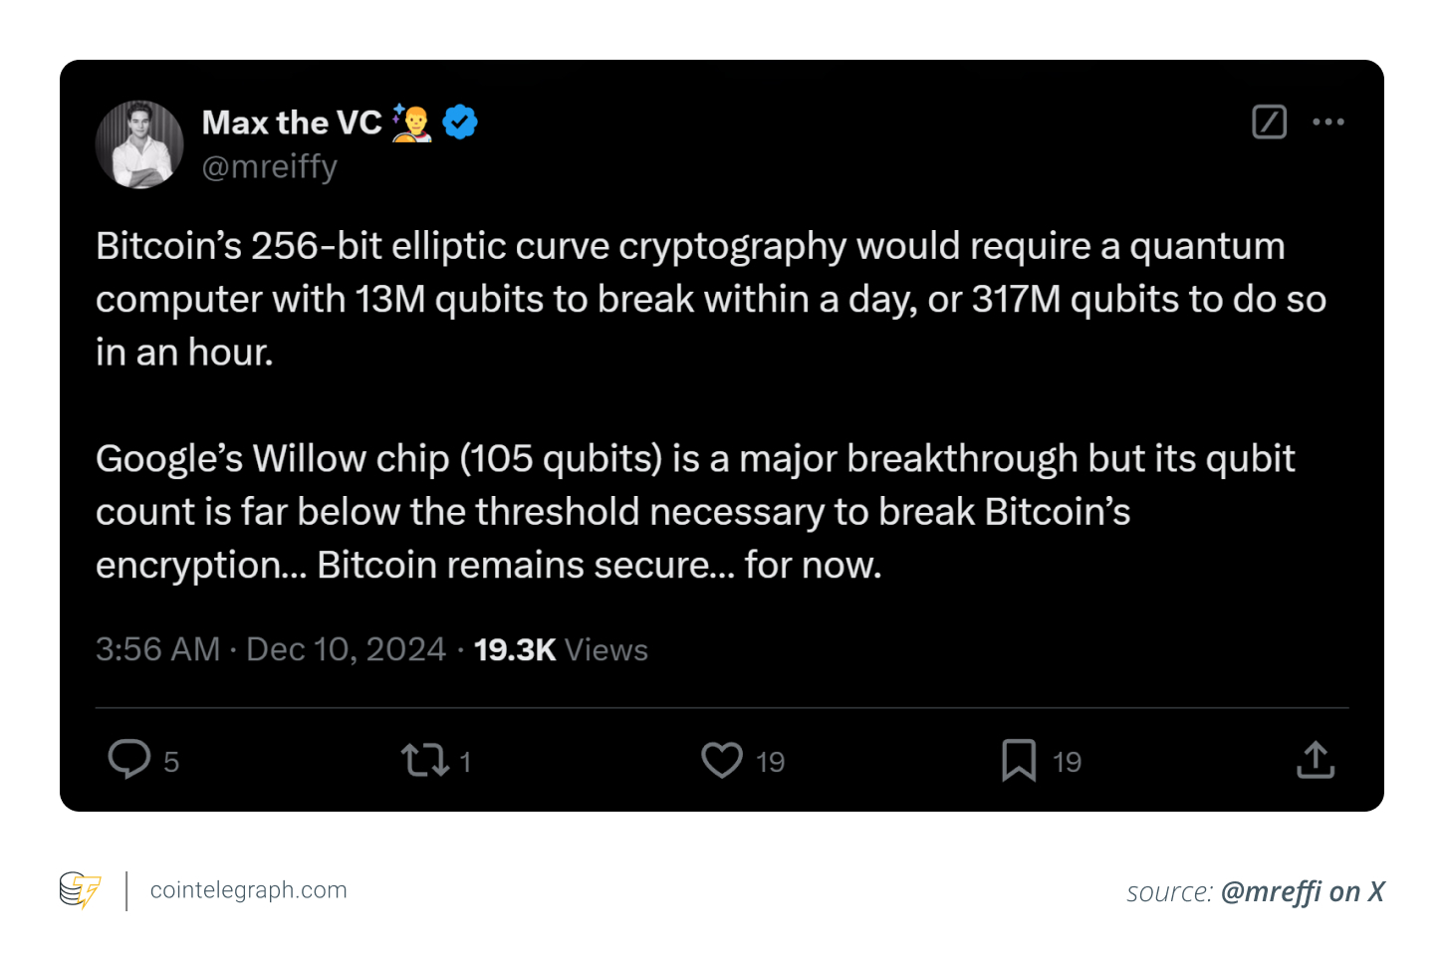1444x971 pixels.
Task: Toggle the bookmark count of 19
Action: coord(1067,762)
